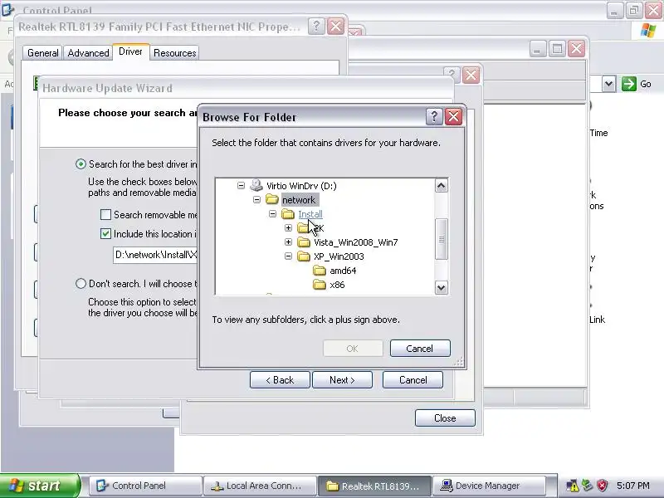Switch to Realtek RTL8139 taskbar button

[x=375, y=486]
